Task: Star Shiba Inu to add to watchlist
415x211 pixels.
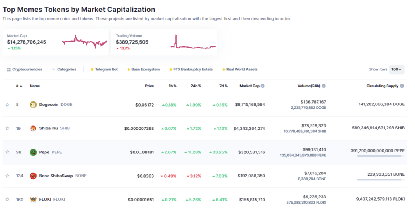Action: (x=7, y=128)
